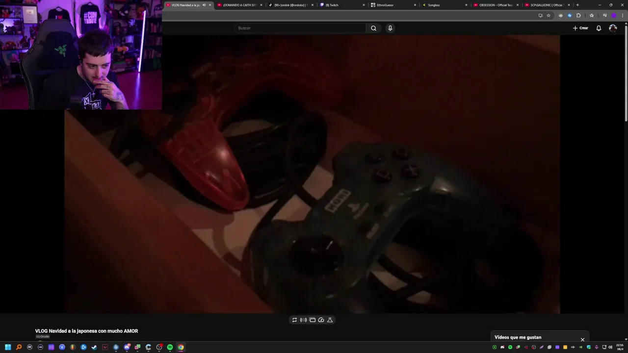Switch to the Songless tab
Image resolution: width=628 pixels, height=353 pixels.
[445, 5]
